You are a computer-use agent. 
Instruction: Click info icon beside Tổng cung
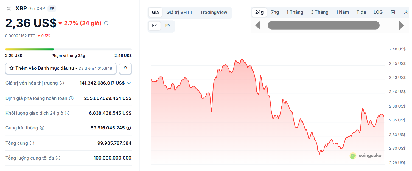coord(32,143)
